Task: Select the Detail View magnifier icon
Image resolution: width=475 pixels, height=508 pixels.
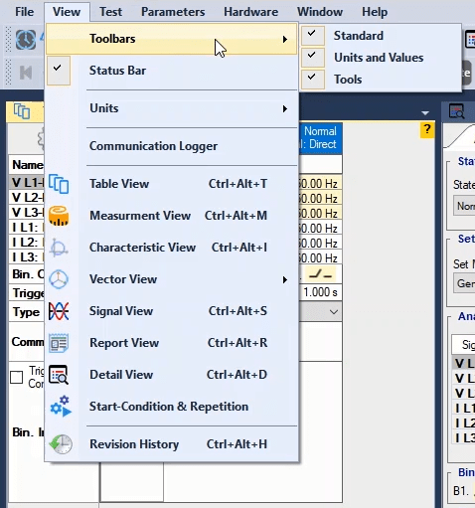Action: tap(59, 375)
